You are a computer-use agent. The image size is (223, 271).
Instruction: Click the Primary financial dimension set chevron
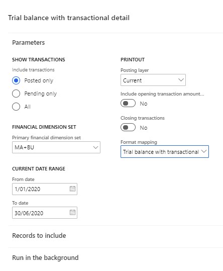pyautogui.click(x=95, y=147)
